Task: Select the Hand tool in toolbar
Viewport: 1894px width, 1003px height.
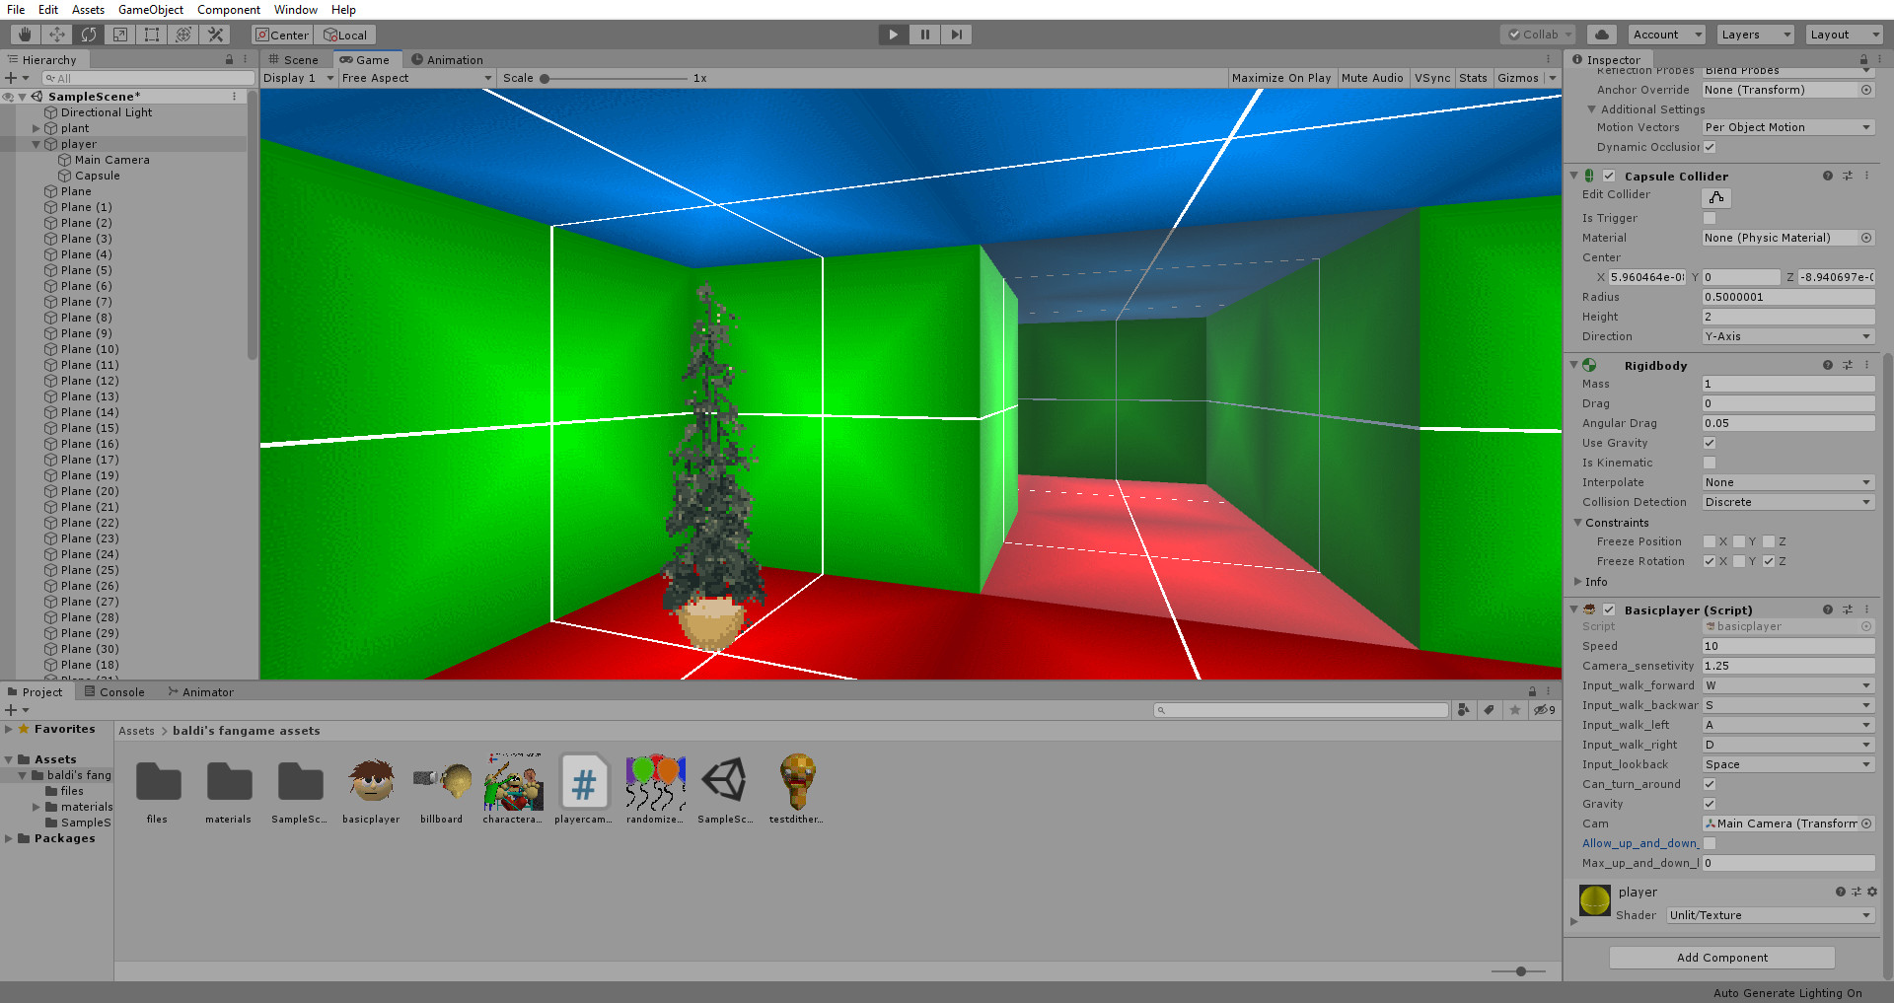Action: tap(26, 35)
